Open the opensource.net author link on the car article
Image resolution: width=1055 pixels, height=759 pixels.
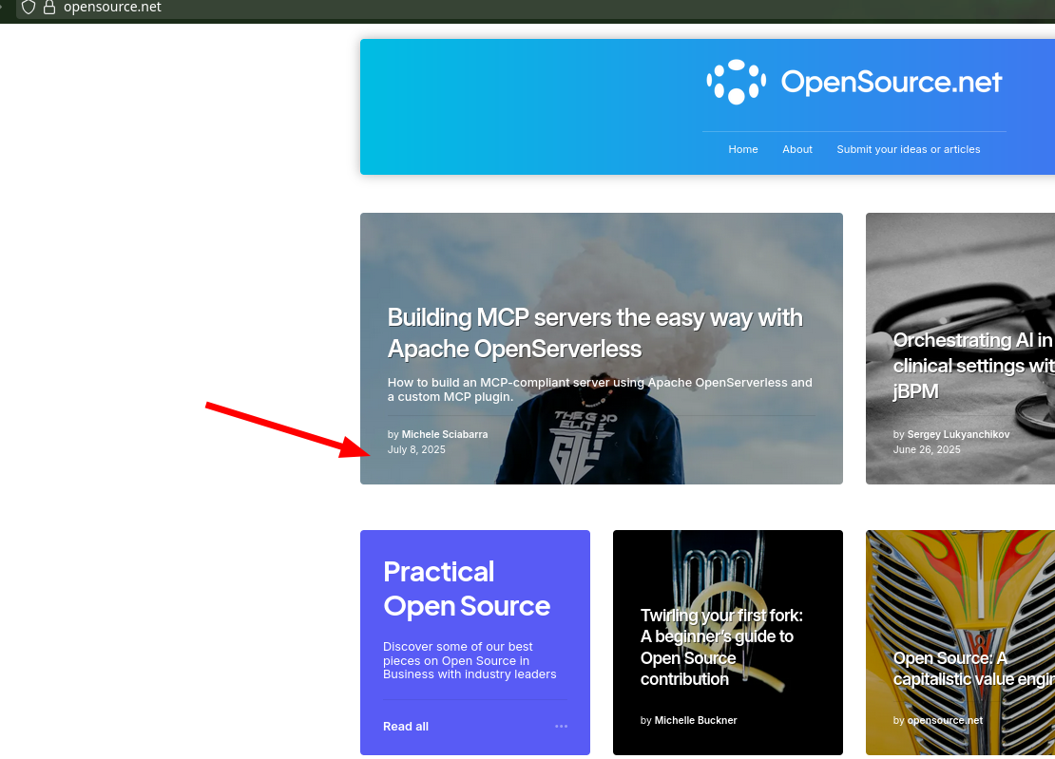pos(945,720)
